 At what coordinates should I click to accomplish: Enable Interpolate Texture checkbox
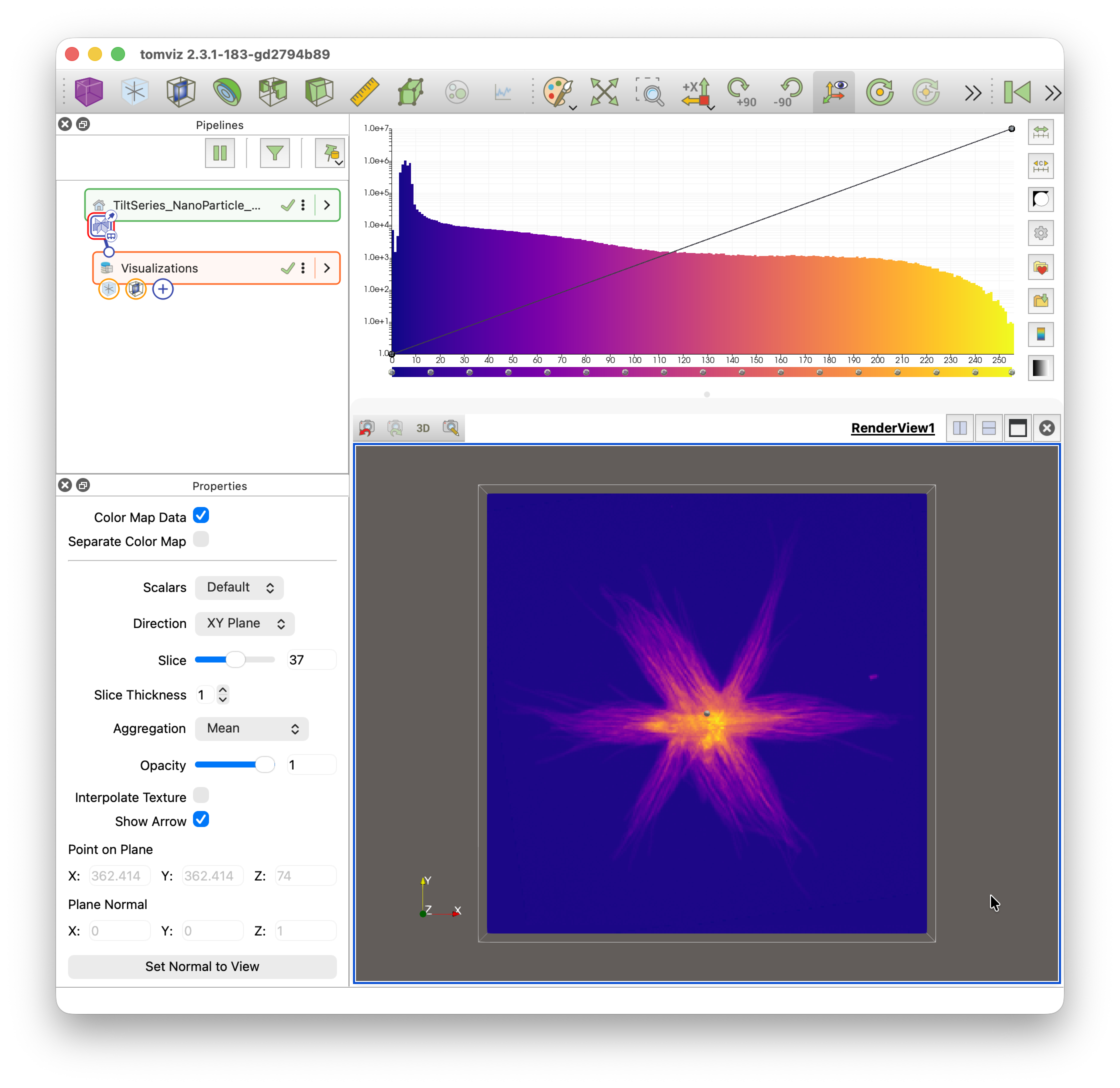[x=200, y=795]
